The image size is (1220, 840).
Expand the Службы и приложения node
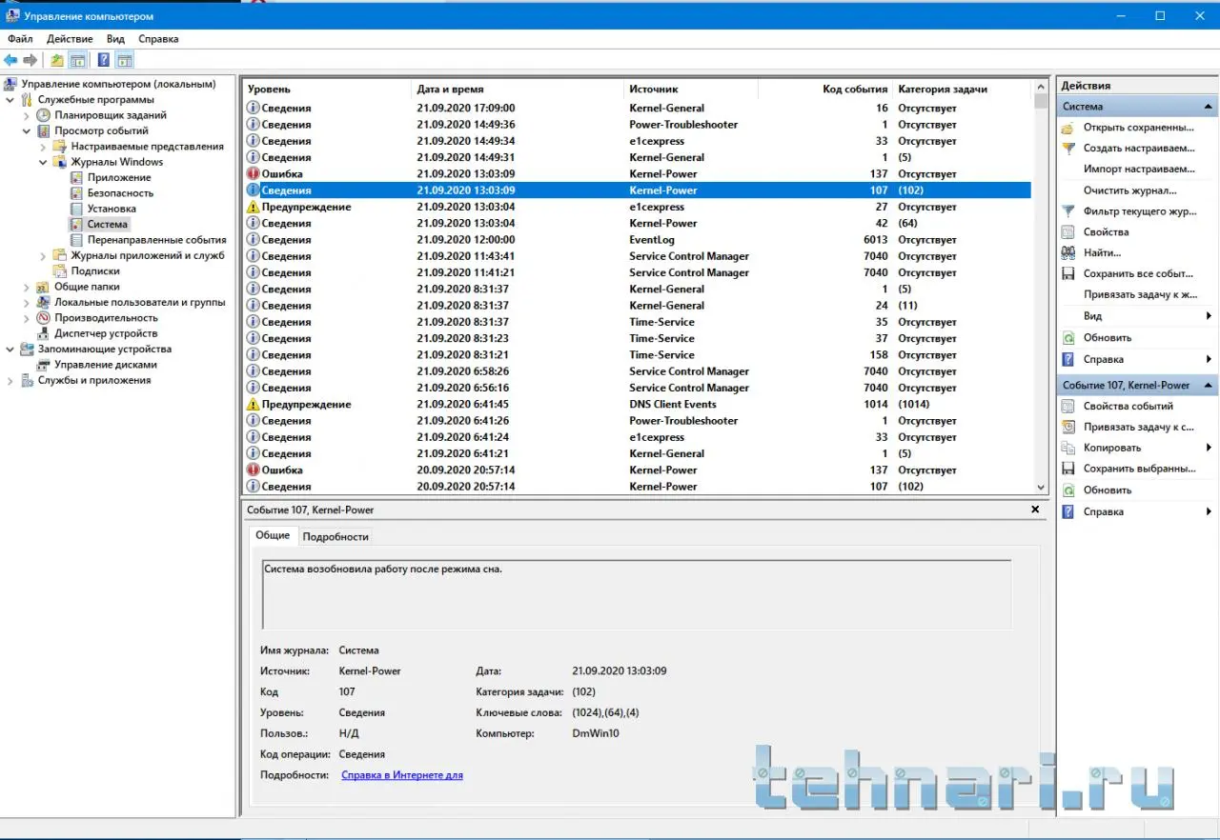coord(10,381)
